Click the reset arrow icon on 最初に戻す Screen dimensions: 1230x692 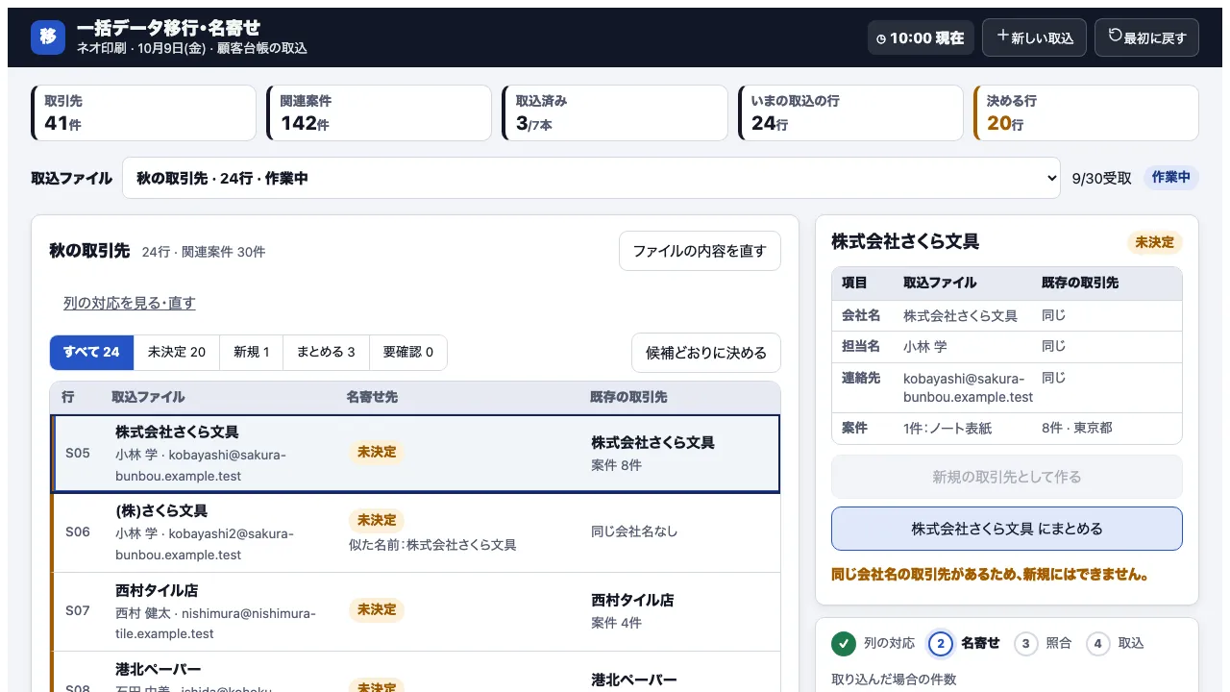(1115, 37)
